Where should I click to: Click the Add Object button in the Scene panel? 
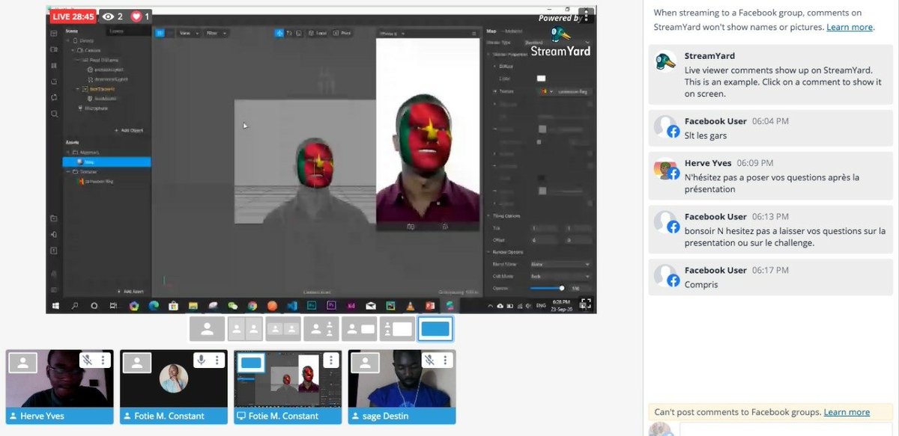point(128,129)
